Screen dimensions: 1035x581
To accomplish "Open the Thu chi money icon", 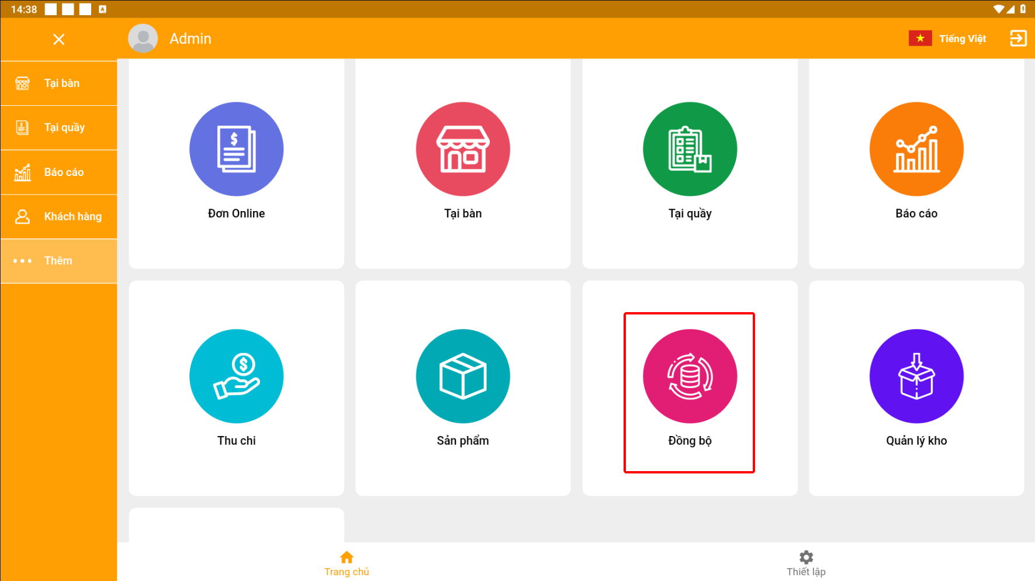I will point(236,376).
